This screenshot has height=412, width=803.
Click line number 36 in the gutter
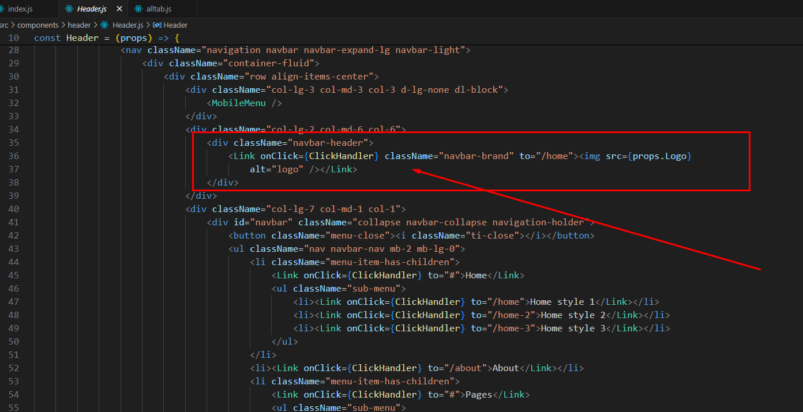pos(14,156)
